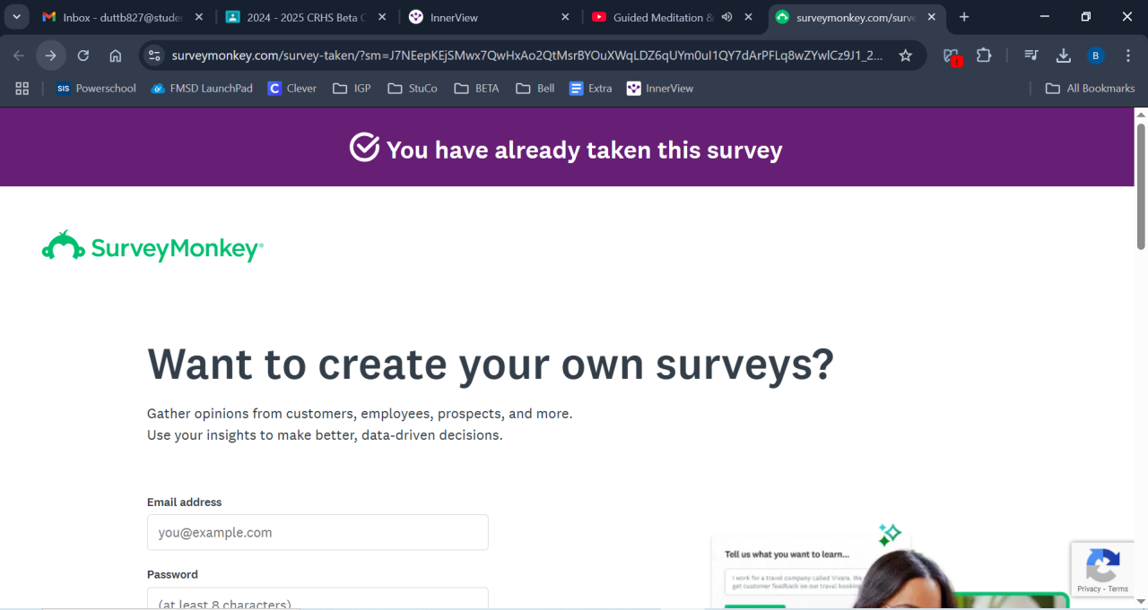The image size is (1148, 610).
Task: Expand the All Bookmarks folder
Action: tap(1091, 89)
